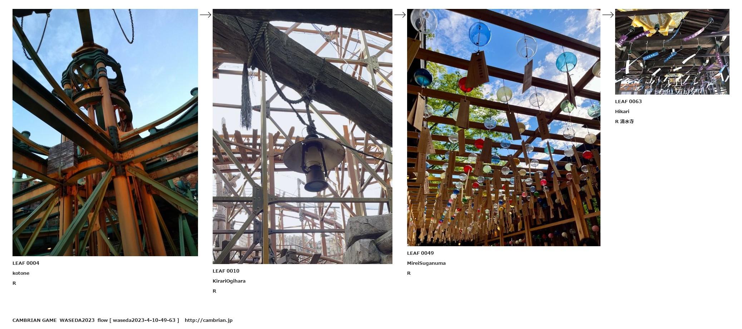
Task: Select author name KirariOgihara
Action: click(x=229, y=281)
